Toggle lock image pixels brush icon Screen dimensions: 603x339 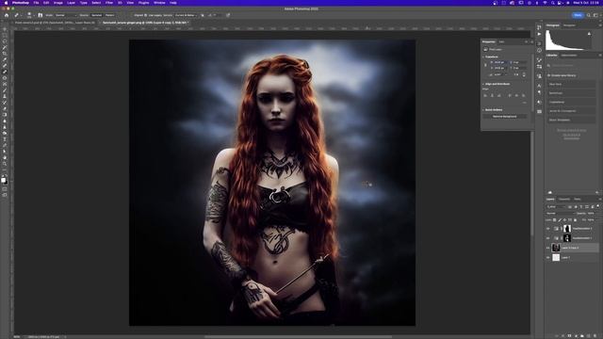click(560, 219)
